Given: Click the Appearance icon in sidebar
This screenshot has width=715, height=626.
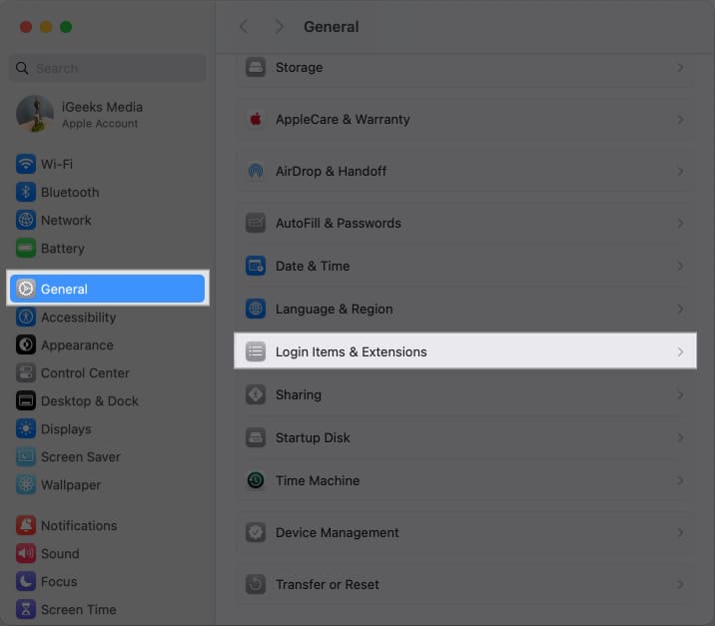Looking at the screenshot, I should [26, 345].
